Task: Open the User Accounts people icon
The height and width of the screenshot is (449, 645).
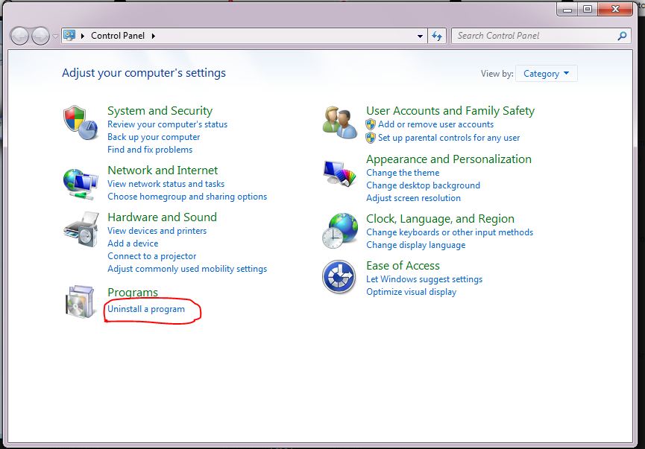Action: pyautogui.click(x=340, y=122)
